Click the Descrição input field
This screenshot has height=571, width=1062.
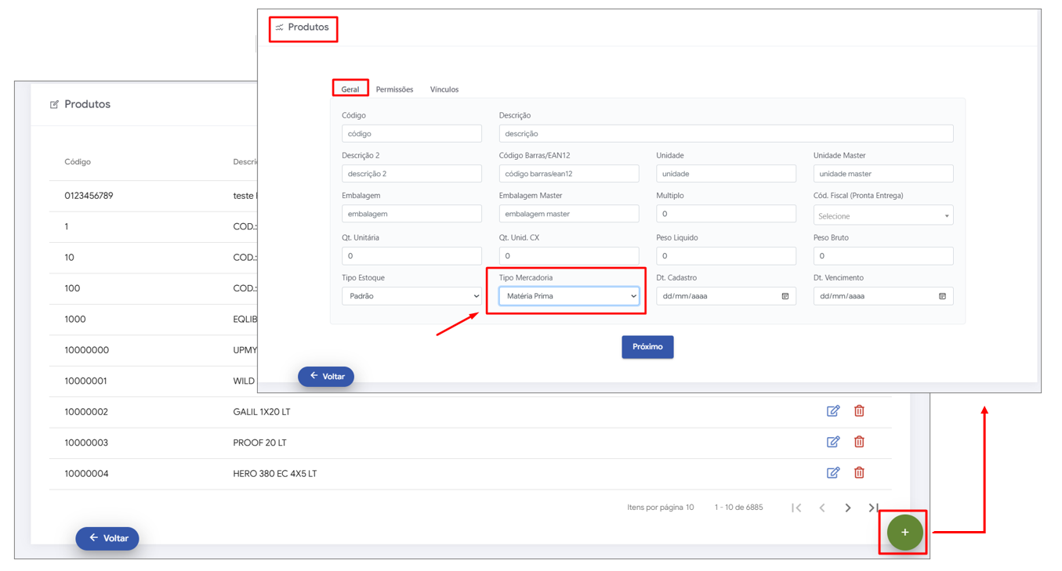[726, 134]
